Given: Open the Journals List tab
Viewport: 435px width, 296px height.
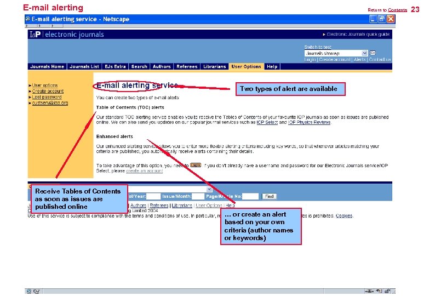Looking at the screenshot, I should 84,67.
